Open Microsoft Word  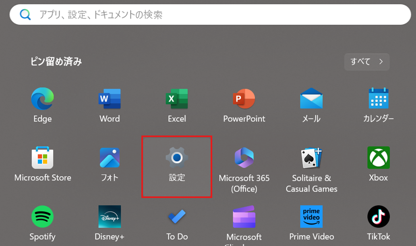click(109, 103)
